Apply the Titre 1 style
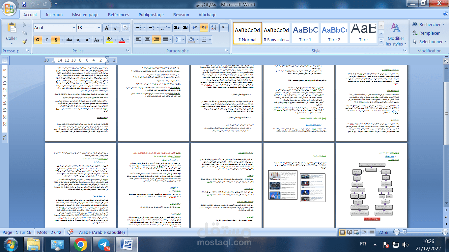The height and width of the screenshot is (252, 449). (x=305, y=33)
